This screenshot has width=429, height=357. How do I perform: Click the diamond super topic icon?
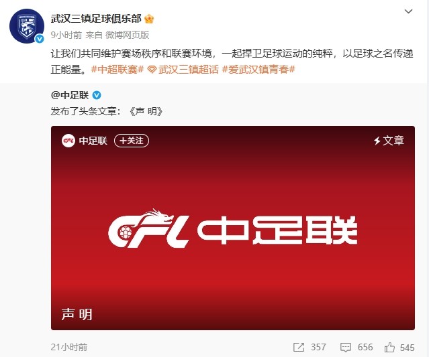pos(152,70)
